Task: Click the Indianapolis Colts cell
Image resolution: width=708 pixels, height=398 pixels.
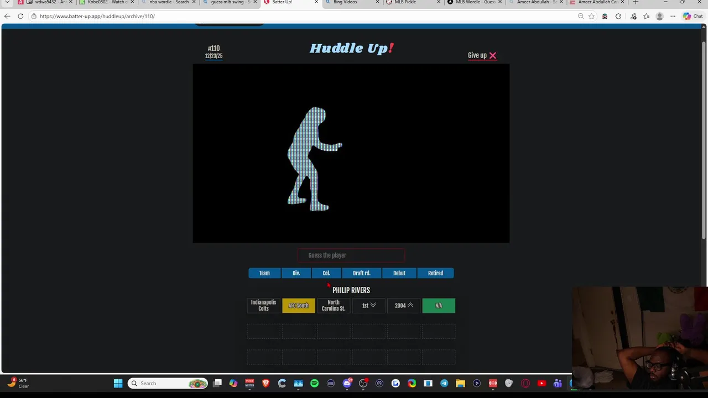Action: tap(263, 306)
